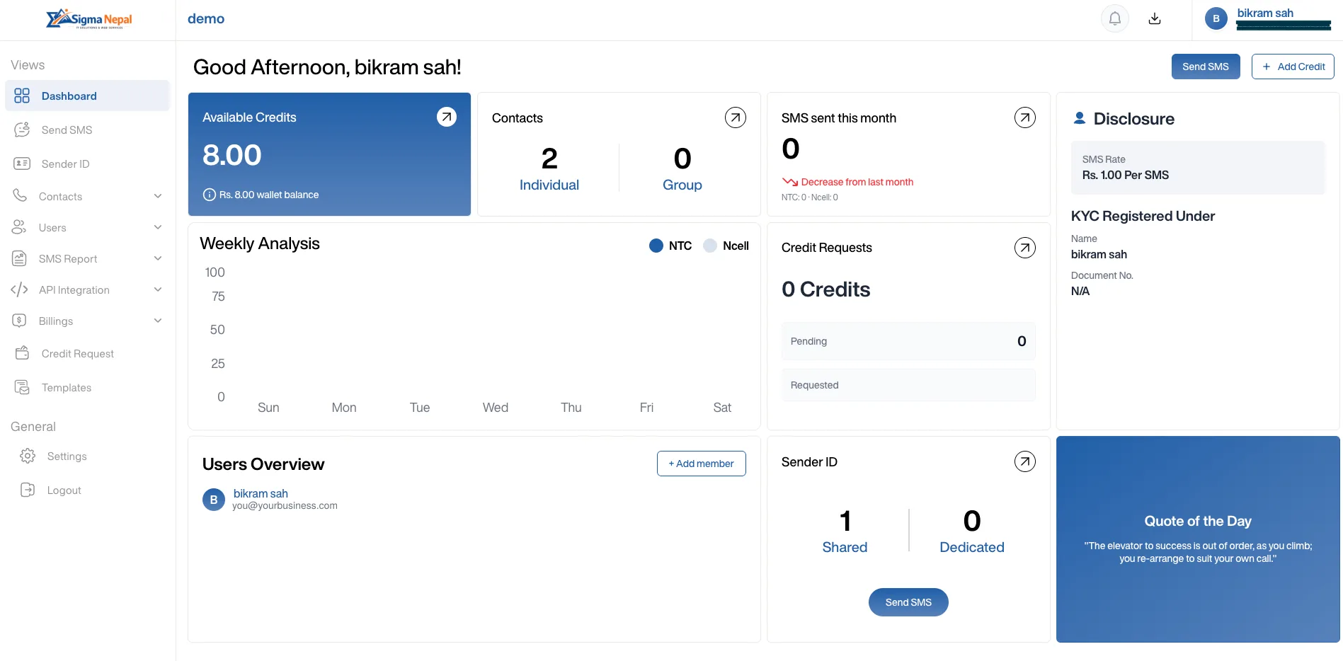Click the Logout icon
This screenshot has width=1343, height=661.
(x=28, y=490)
